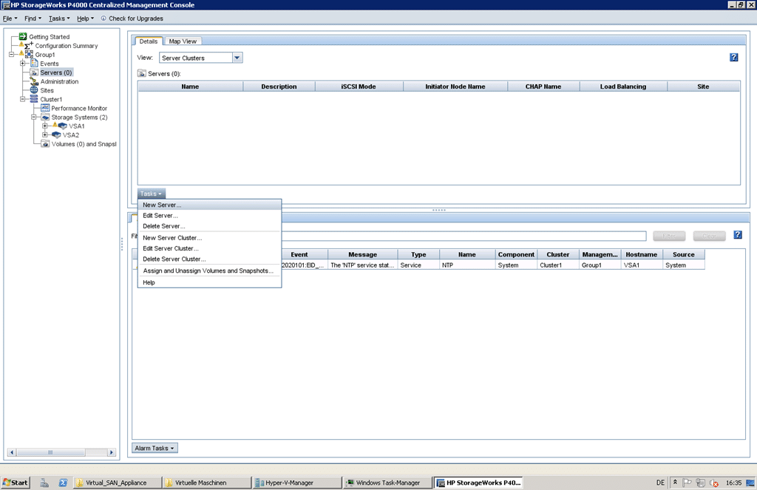Choose Delete Server Cluster... entry
Viewport: 757px width, 490px height.
point(209,259)
